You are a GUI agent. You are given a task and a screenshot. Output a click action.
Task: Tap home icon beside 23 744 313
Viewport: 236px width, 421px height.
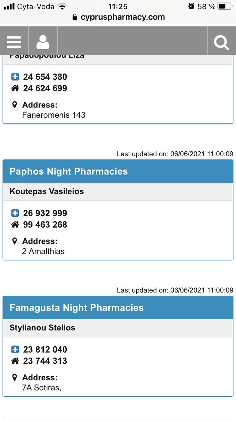coord(15,361)
